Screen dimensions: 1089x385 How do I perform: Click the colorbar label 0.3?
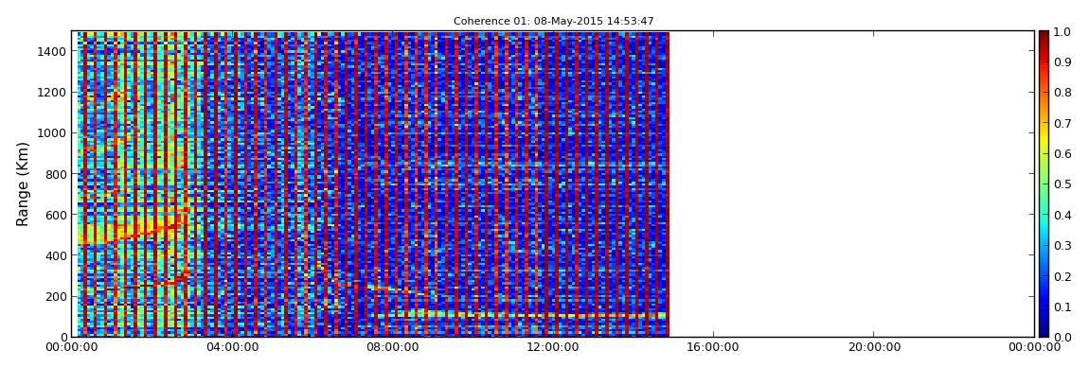[x=1062, y=246]
